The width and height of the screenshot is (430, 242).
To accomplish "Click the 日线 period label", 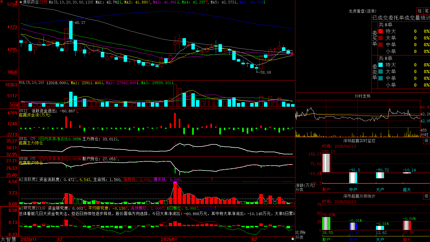I will pos(43,2).
